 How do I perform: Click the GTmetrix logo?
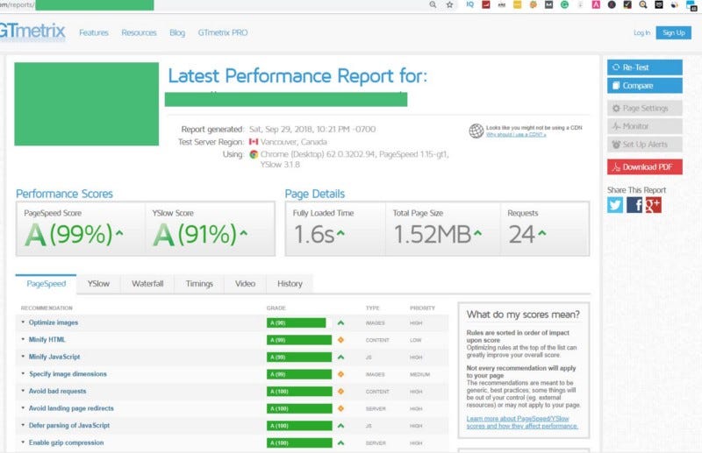coord(32,32)
